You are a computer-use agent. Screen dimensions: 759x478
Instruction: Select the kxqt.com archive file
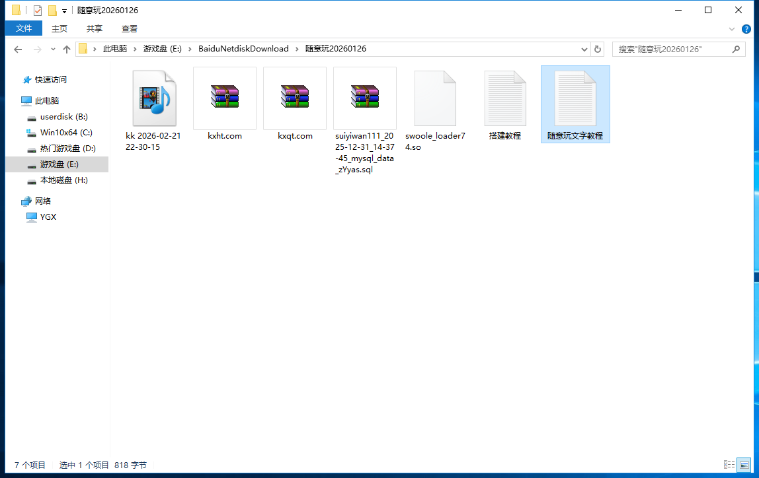pyautogui.click(x=295, y=98)
